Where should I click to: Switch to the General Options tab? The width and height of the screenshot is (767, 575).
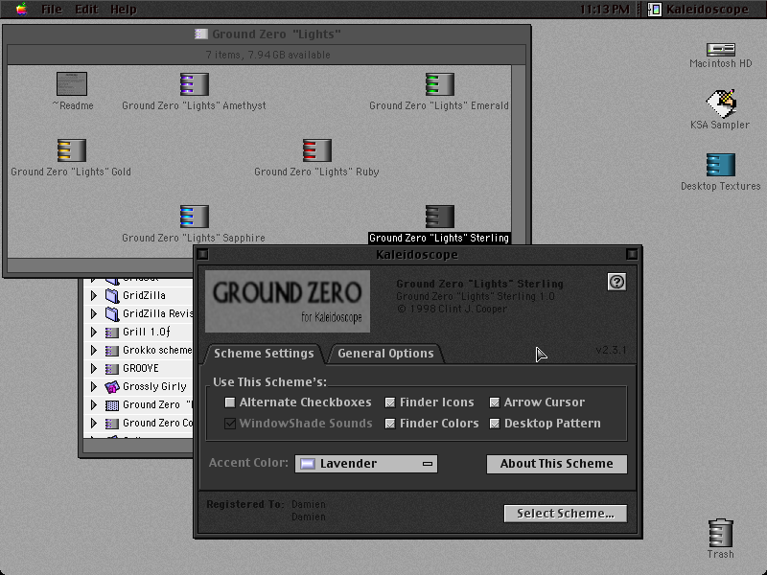(x=385, y=354)
